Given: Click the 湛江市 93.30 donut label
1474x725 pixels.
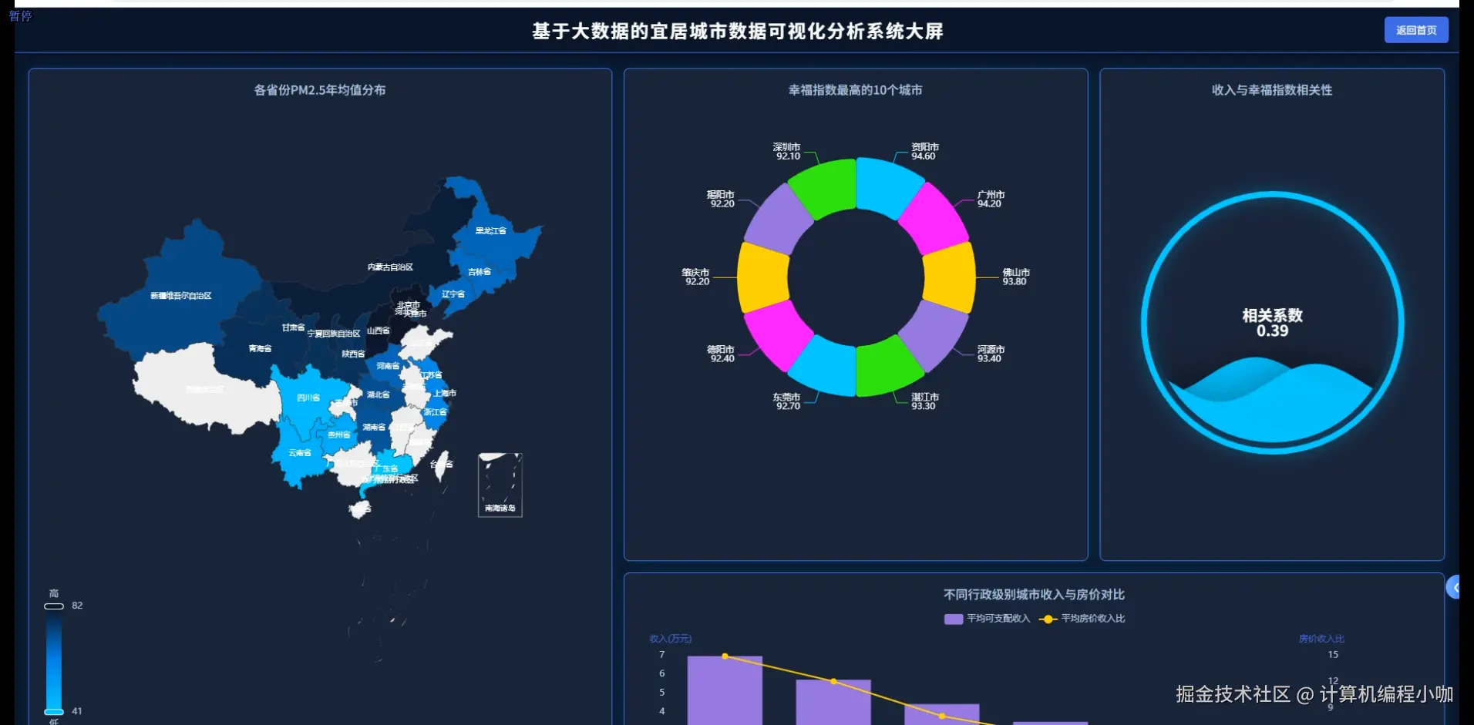Looking at the screenshot, I should point(924,402).
